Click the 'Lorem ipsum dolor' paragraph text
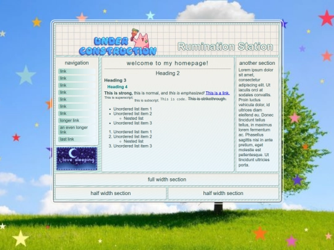 [x=256, y=117]
